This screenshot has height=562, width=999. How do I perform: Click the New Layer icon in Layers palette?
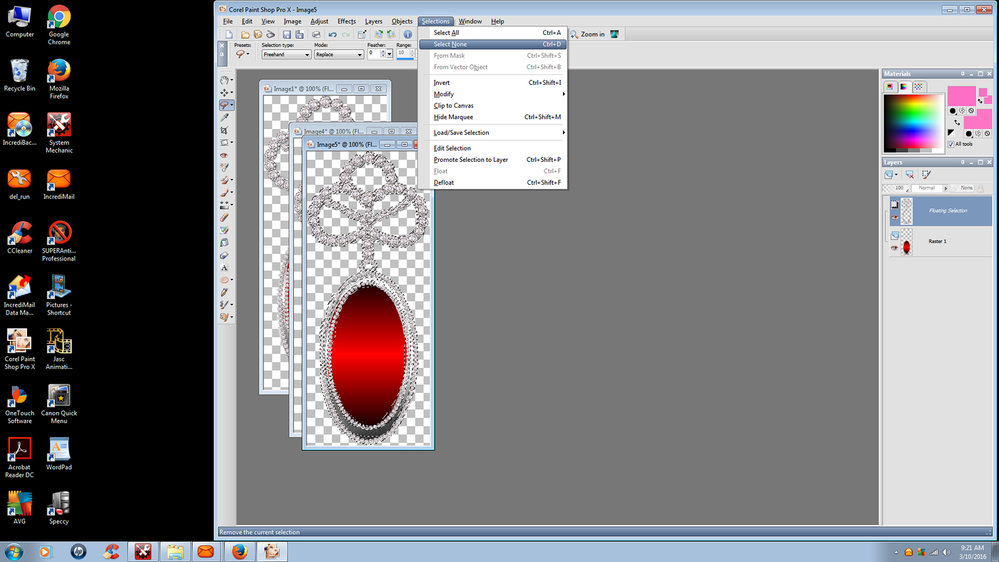pyautogui.click(x=888, y=174)
